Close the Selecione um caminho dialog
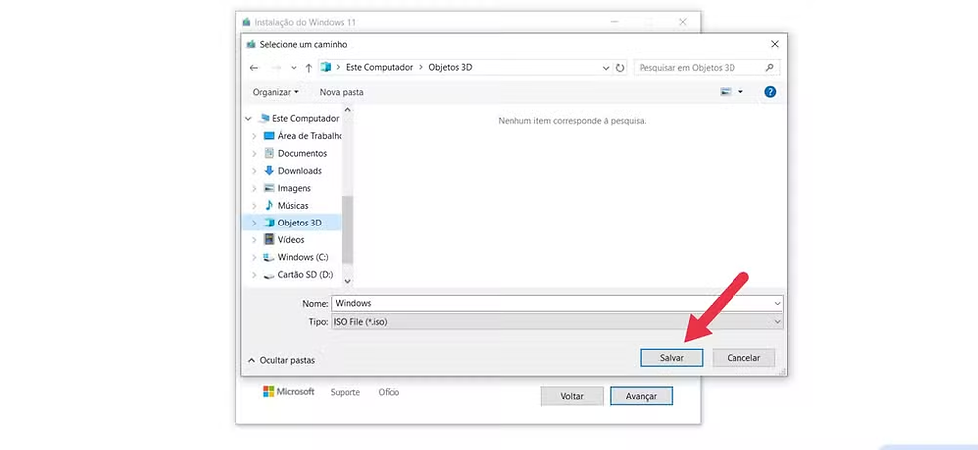 click(774, 44)
